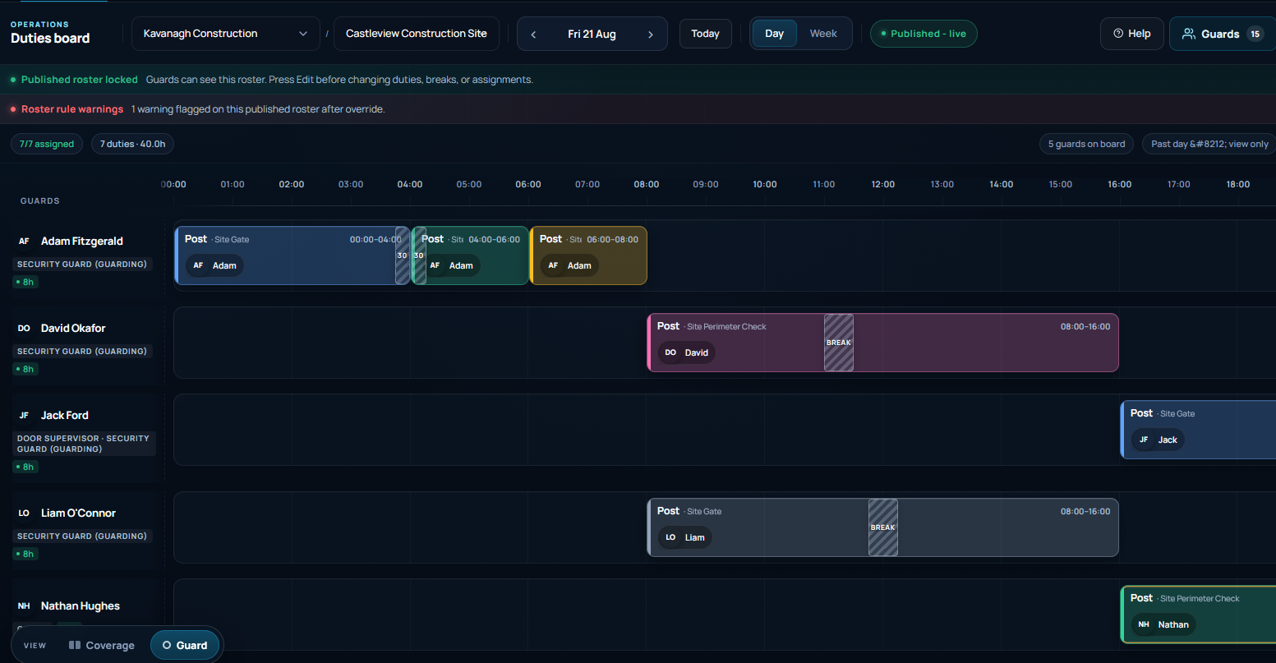
Task: Click the 5 guards on board chip
Action: tap(1086, 144)
